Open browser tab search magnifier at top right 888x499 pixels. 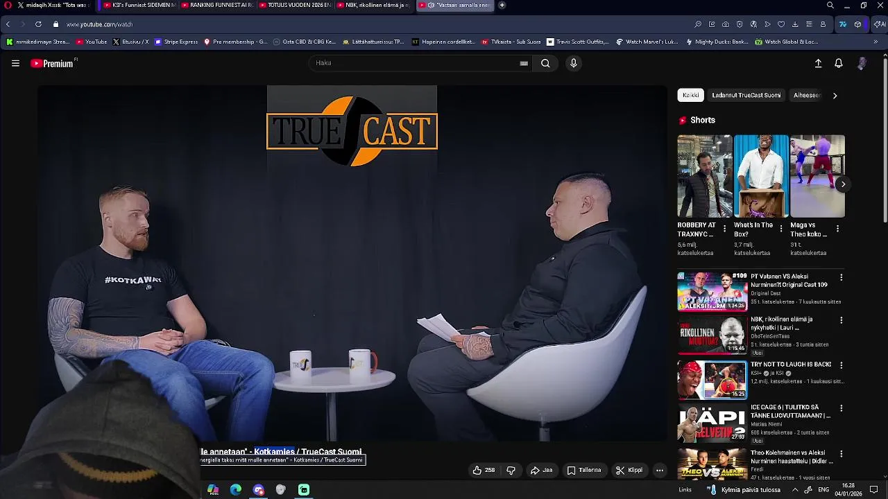click(x=830, y=5)
